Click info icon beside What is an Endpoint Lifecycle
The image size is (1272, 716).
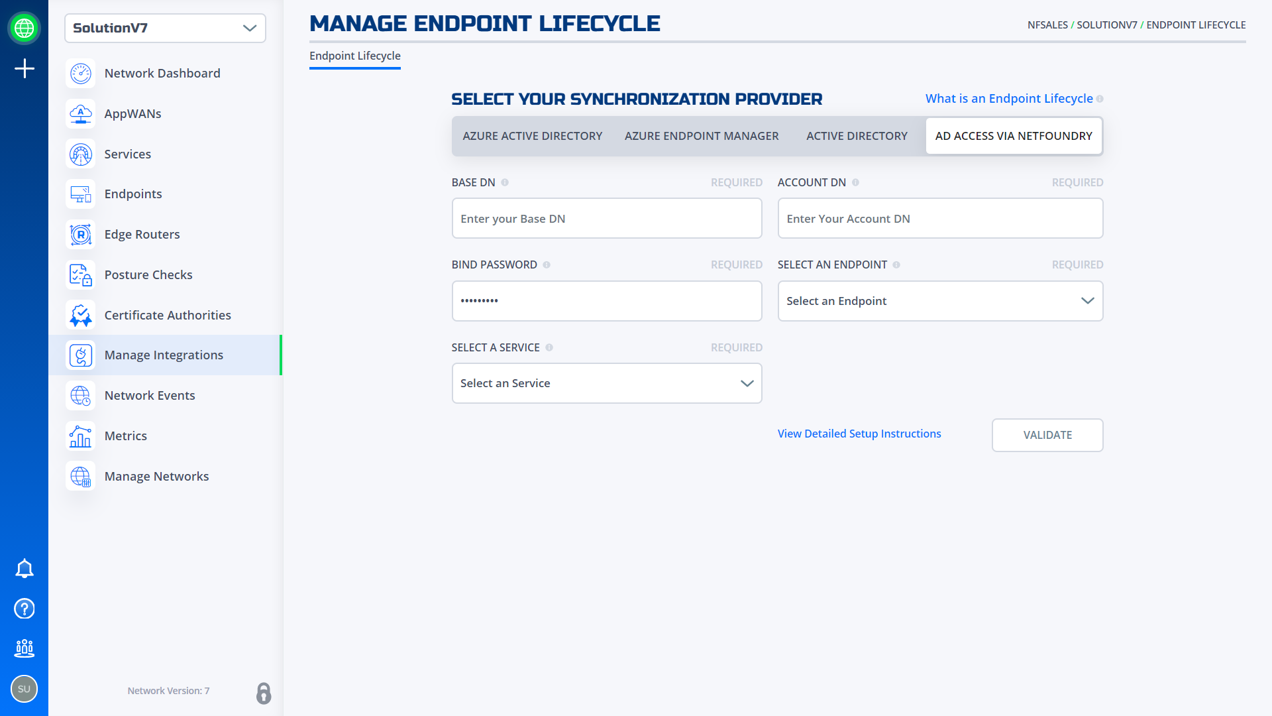[1100, 99]
